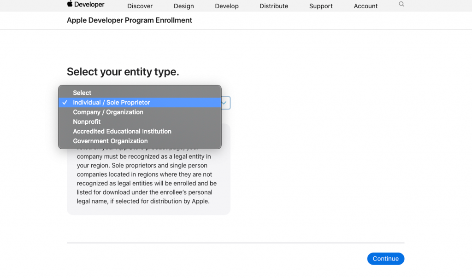Screen dimensions: 472x278
Task: Click Apple Developer Program Enrollment heading
Action: click(x=130, y=20)
